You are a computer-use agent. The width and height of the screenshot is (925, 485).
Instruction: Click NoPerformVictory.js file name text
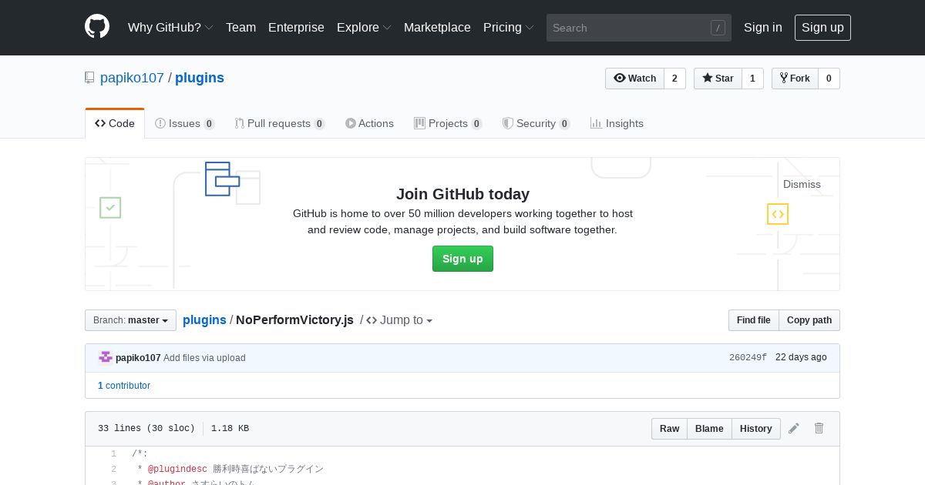click(294, 320)
